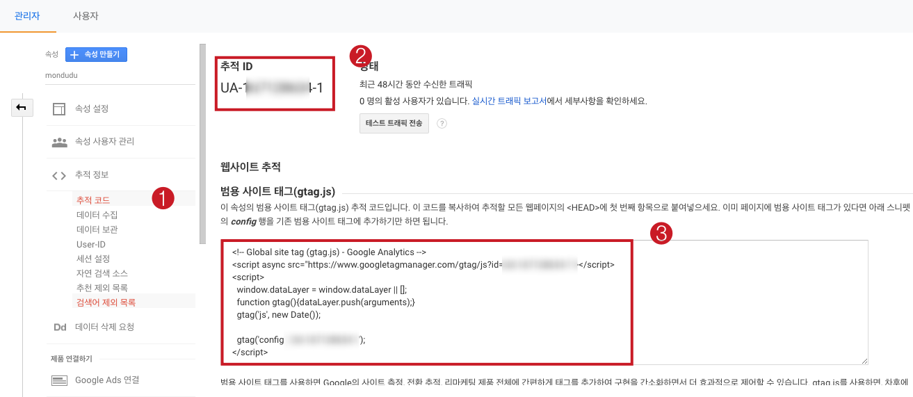Open 자연 검색 소스 submenu item

102,273
